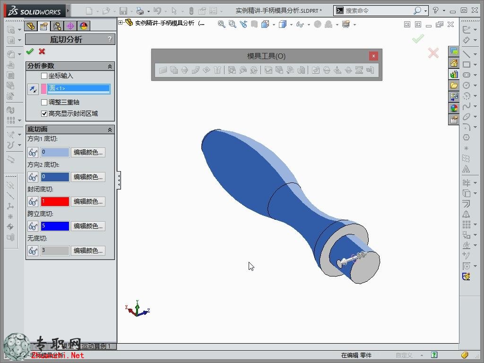Switch to 运动算例 1 tab
The height and width of the screenshot is (363, 484).
(95, 346)
